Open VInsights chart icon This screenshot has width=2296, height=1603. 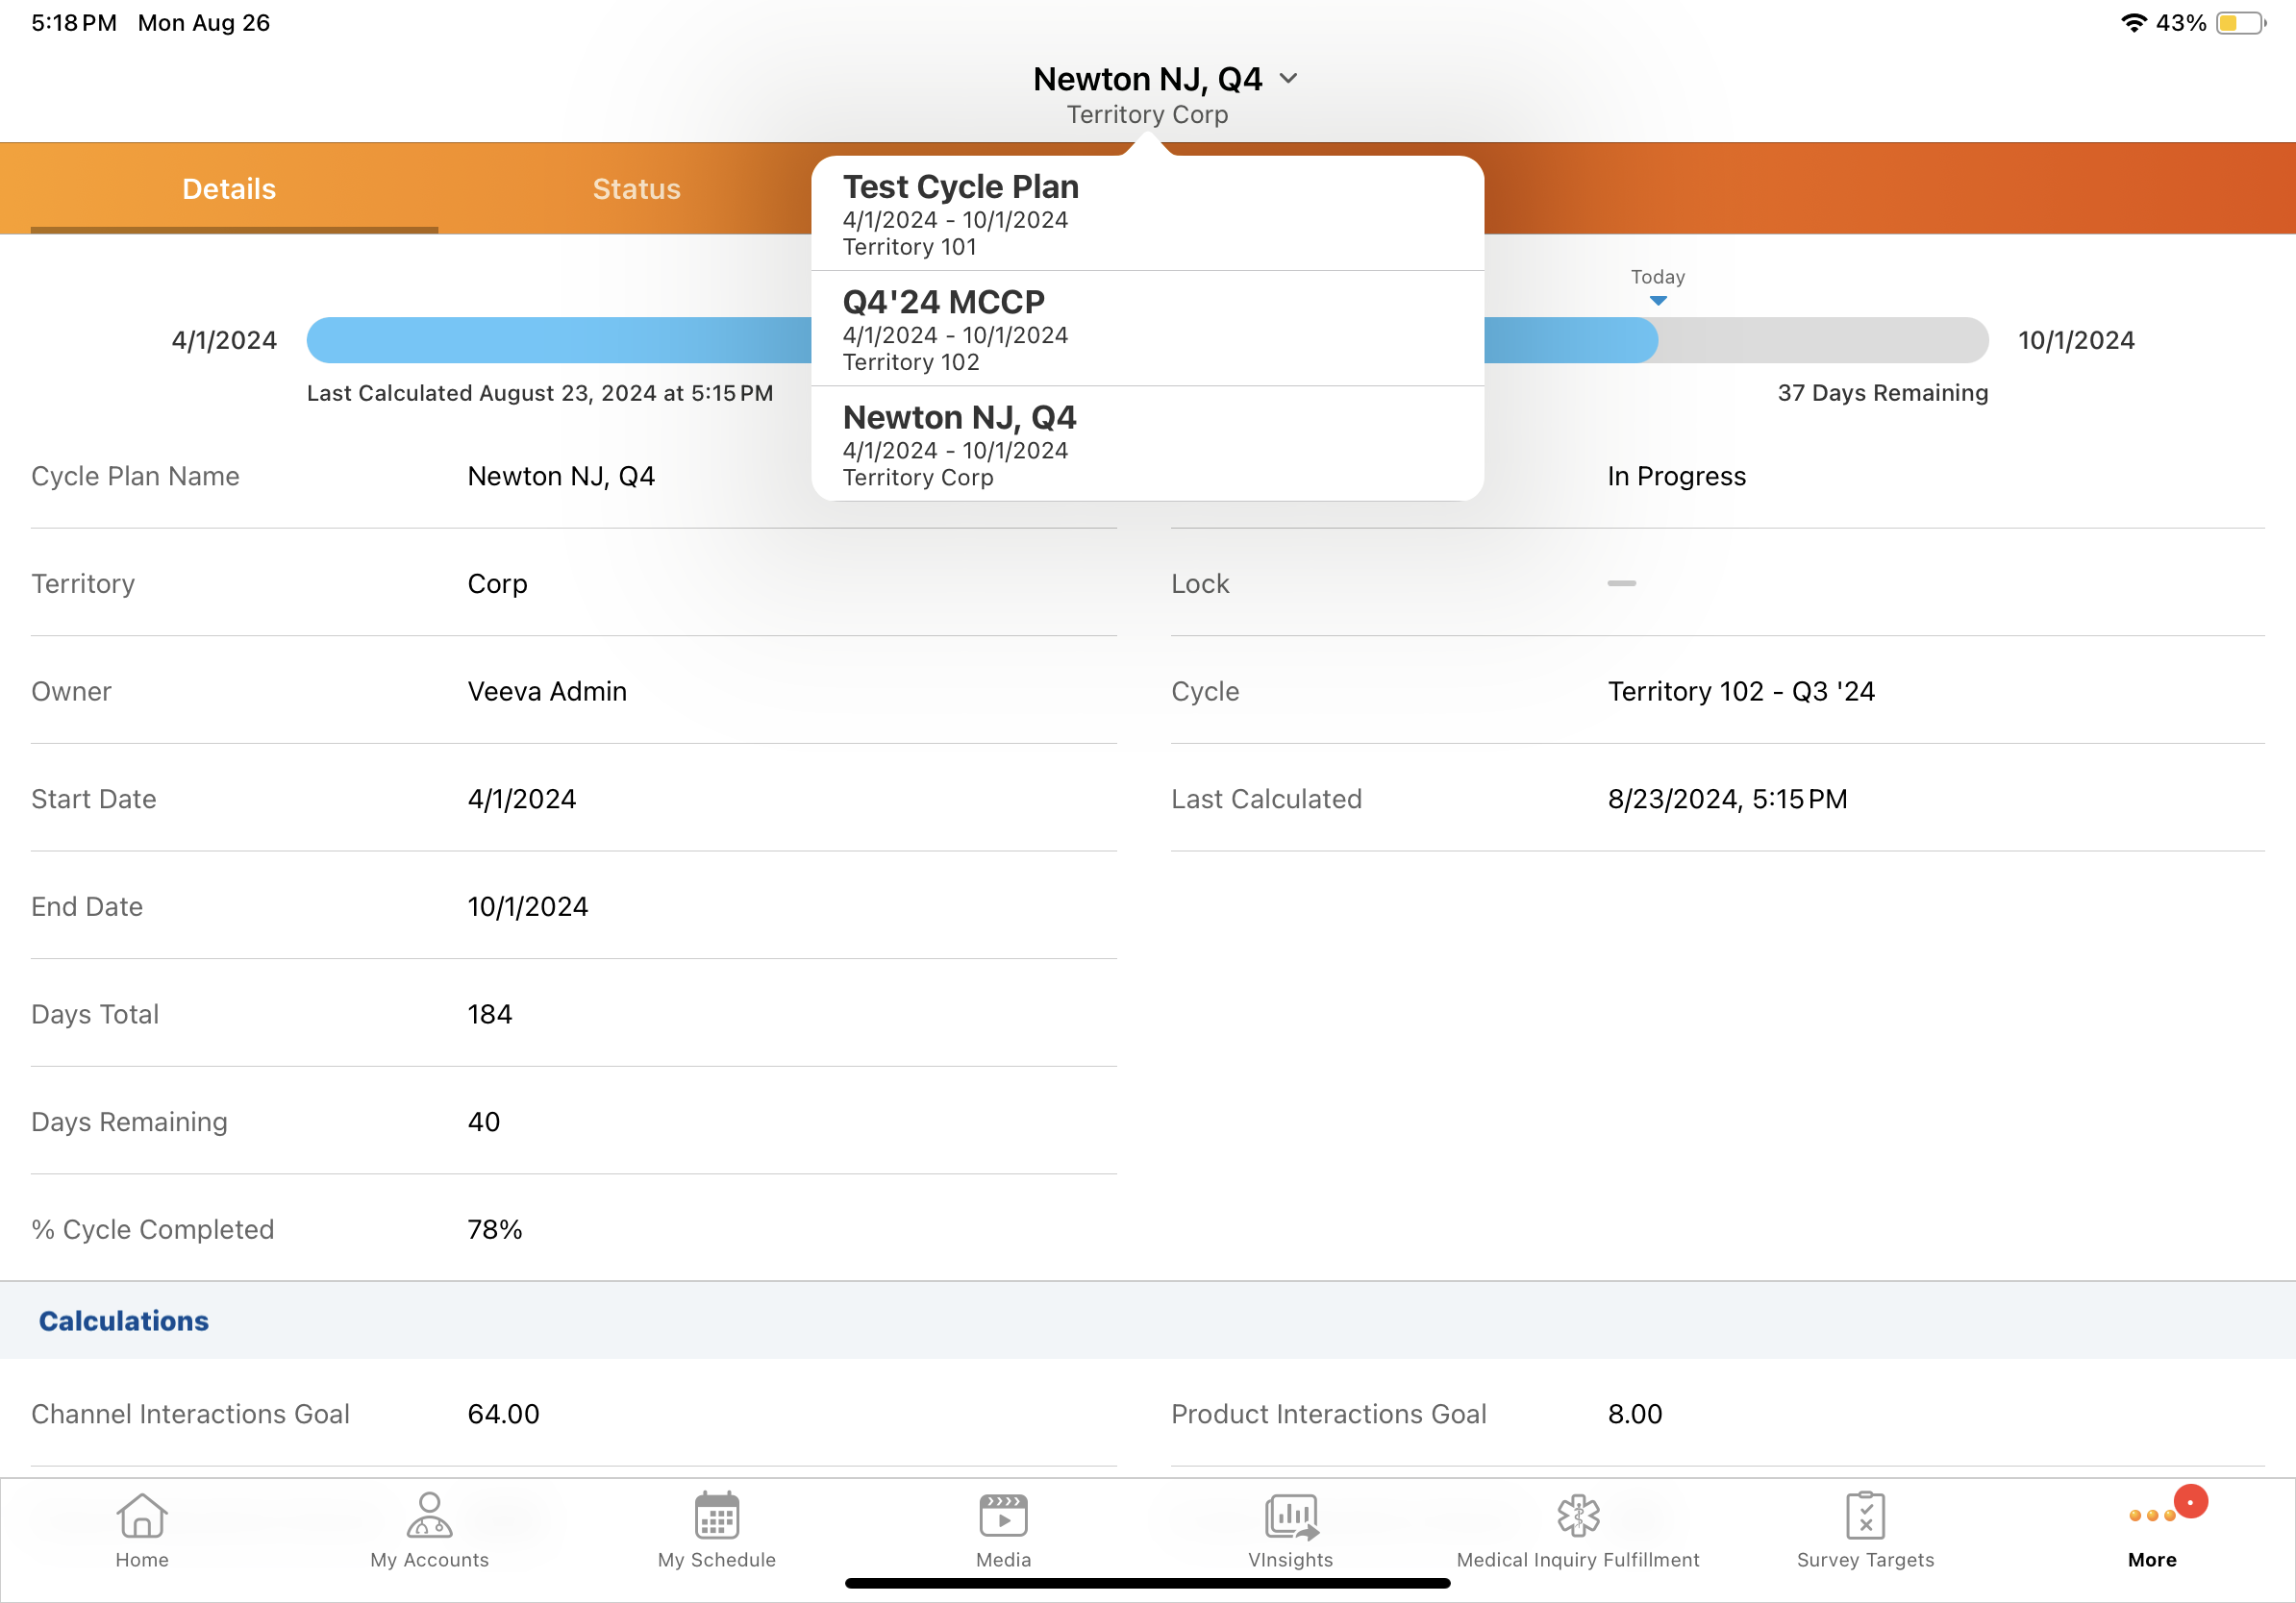pos(1290,1517)
